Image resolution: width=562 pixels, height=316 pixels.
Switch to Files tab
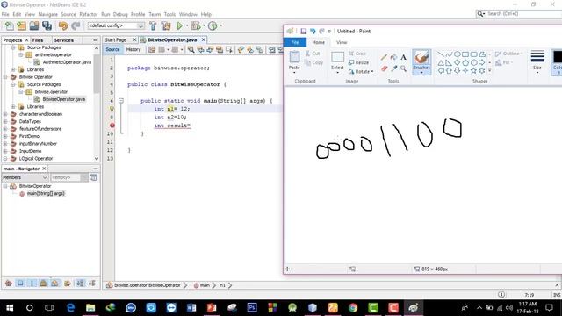coord(37,40)
